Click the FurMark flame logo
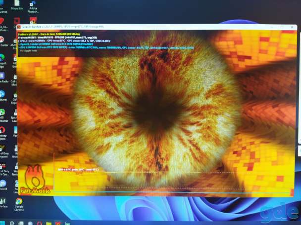This screenshot has width=301, height=225. (x=35, y=179)
